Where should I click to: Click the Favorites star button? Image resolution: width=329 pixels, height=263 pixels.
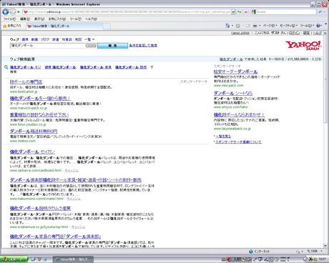pos(12,26)
